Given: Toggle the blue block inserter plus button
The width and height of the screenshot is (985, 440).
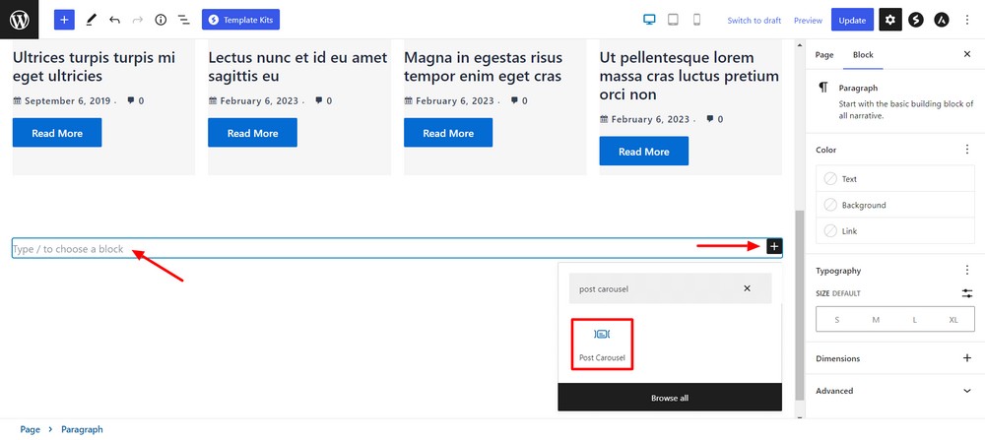Looking at the screenshot, I should click(x=64, y=20).
